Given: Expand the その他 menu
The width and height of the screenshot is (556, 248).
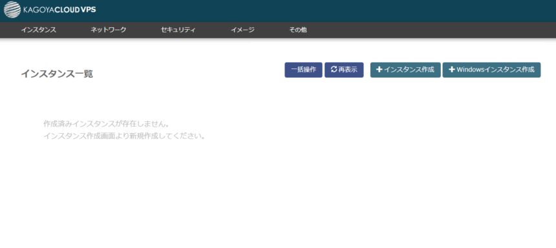Looking at the screenshot, I should coord(298,30).
